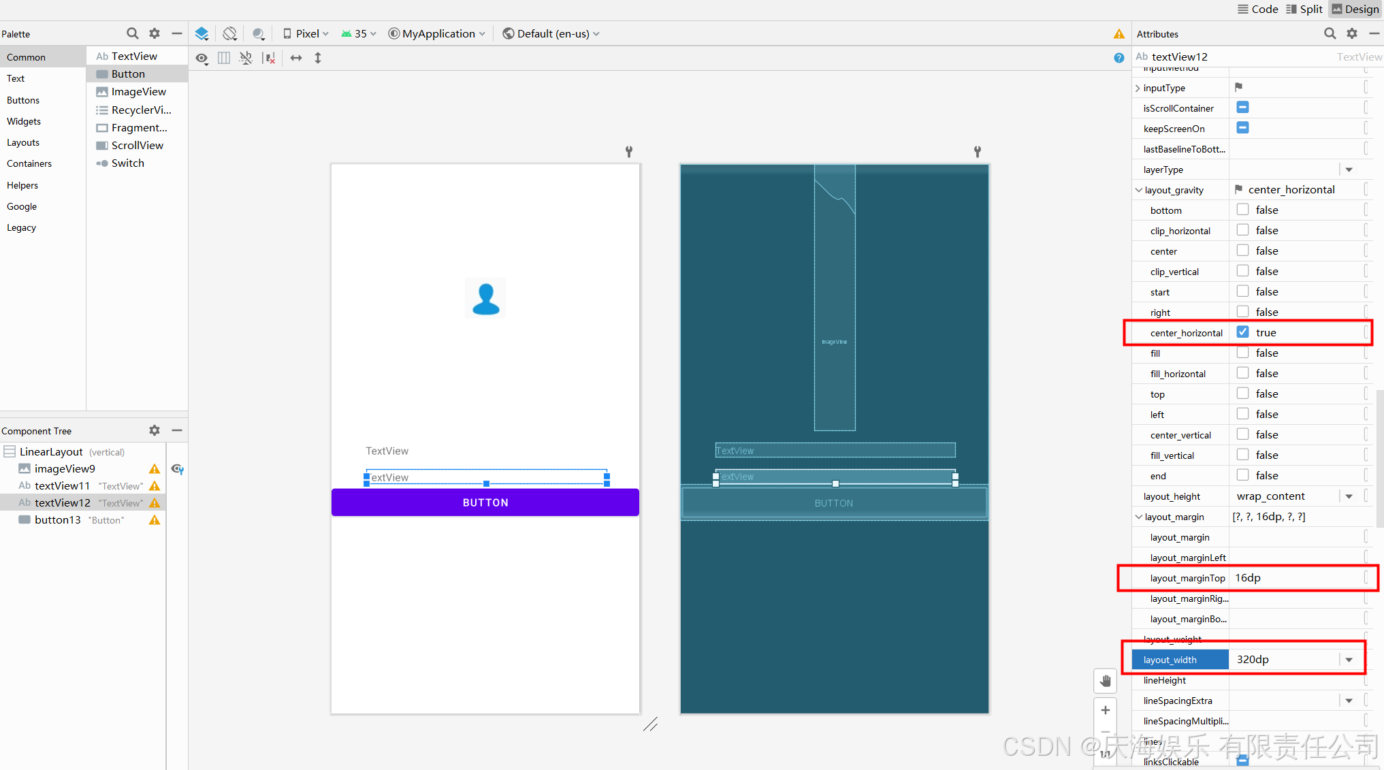Select button13 in the Component Tree
This screenshot has width=1384, height=770.
pos(58,519)
